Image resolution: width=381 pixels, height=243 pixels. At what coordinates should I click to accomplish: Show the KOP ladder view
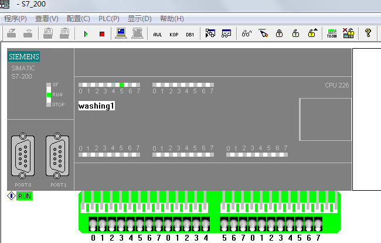tap(174, 35)
